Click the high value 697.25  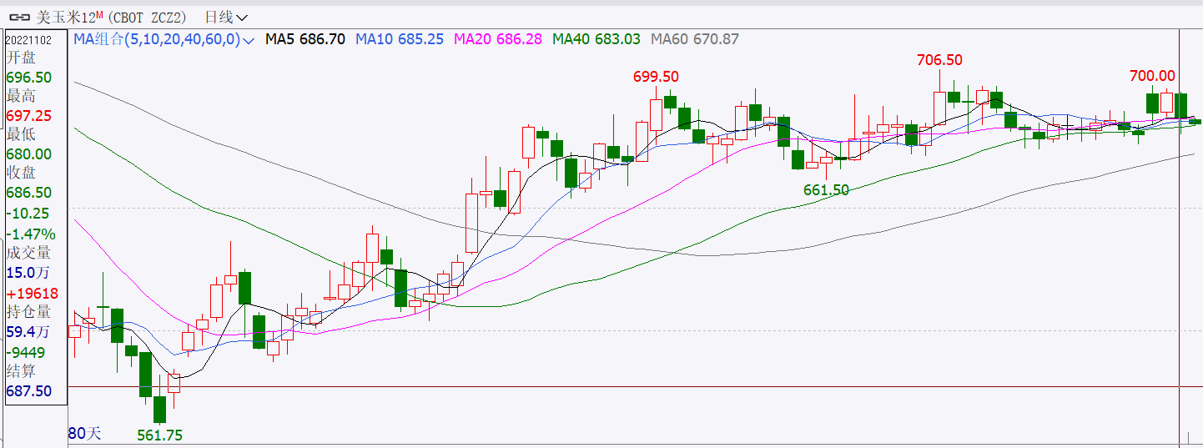[x=29, y=115]
